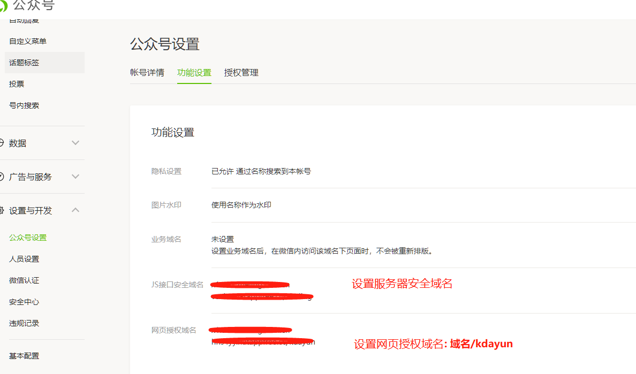Collapse the 设置与开发 section chevron

point(75,210)
